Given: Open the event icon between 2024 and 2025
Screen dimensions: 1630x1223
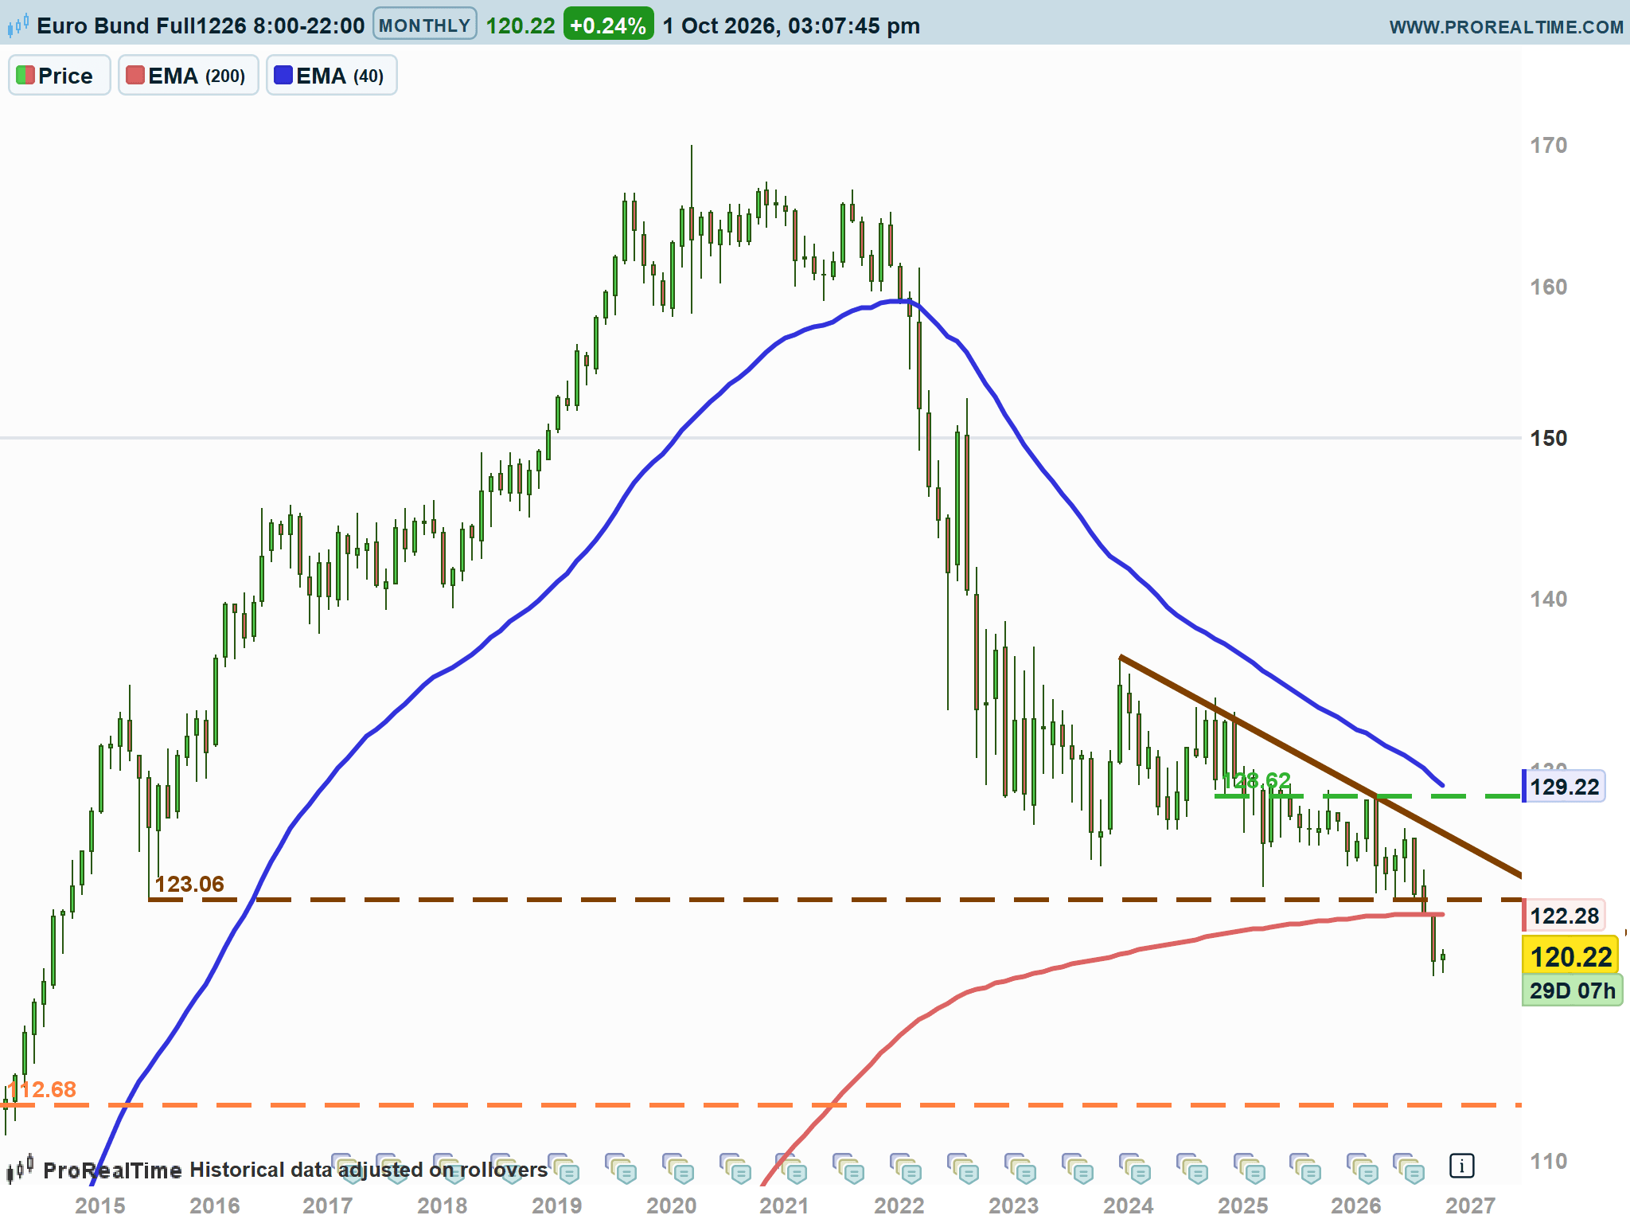Looking at the screenshot, I should 1192,1167.
